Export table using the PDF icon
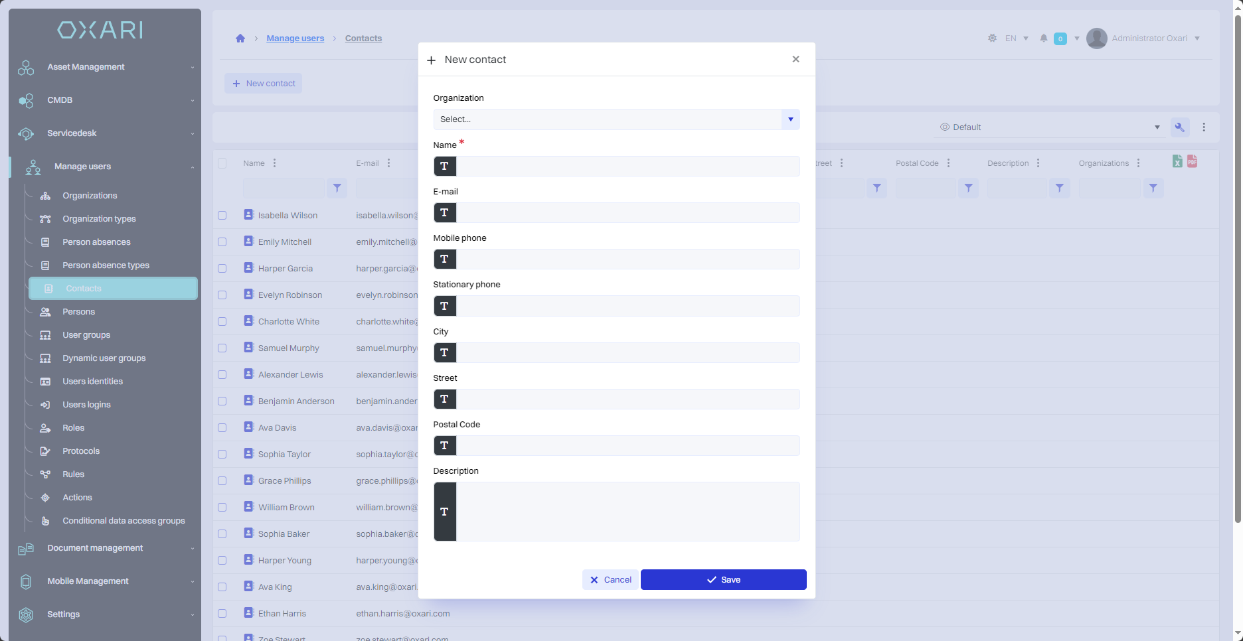 point(1193,161)
